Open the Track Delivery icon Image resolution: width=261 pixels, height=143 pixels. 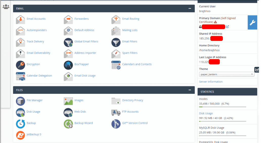tap(20, 42)
